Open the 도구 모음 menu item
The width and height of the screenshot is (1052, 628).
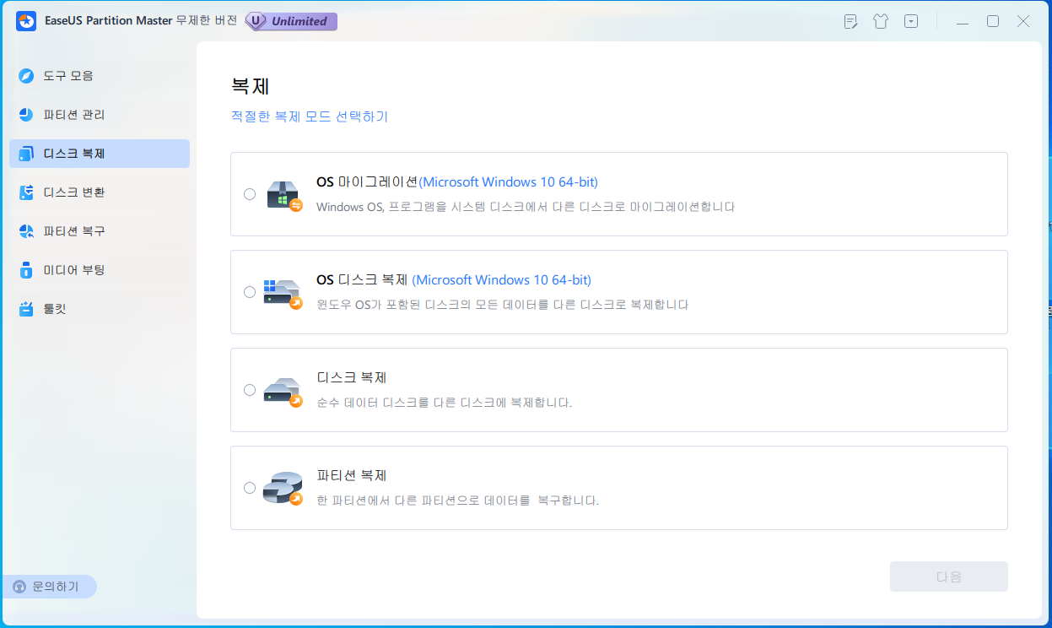click(100, 76)
